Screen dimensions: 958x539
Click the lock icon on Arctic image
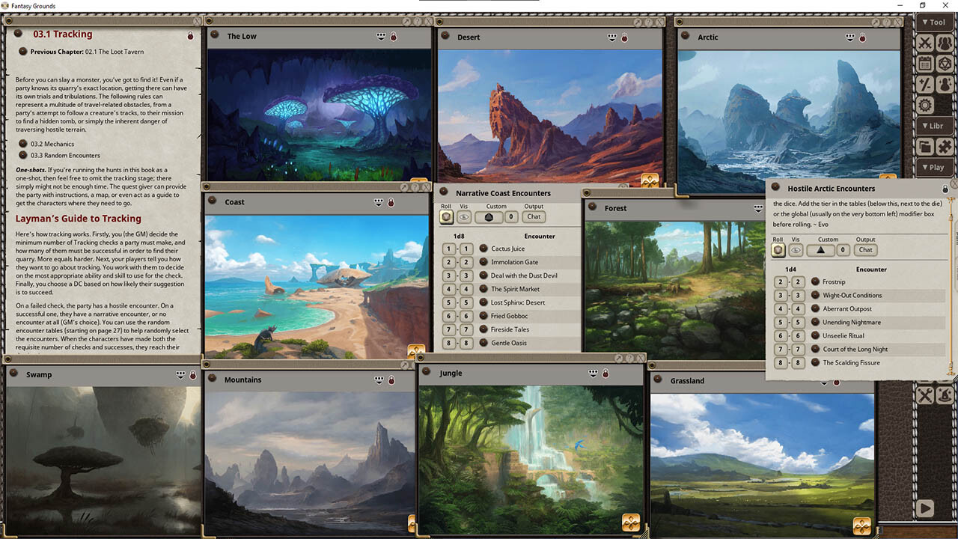click(x=862, y=37)
